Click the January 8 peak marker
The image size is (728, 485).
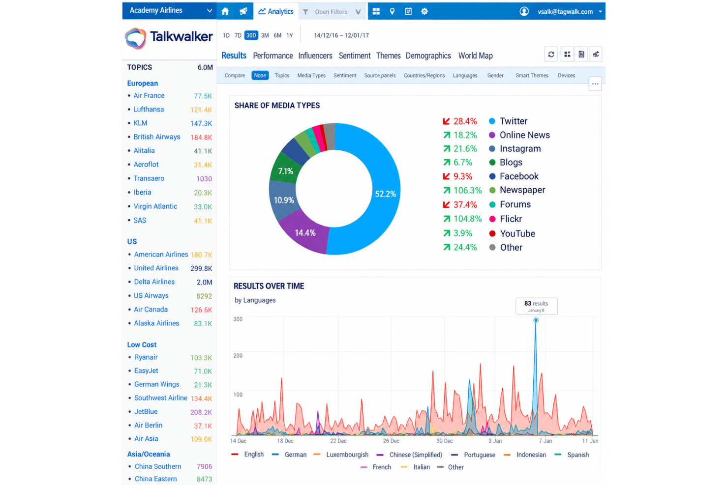point(536,320)
